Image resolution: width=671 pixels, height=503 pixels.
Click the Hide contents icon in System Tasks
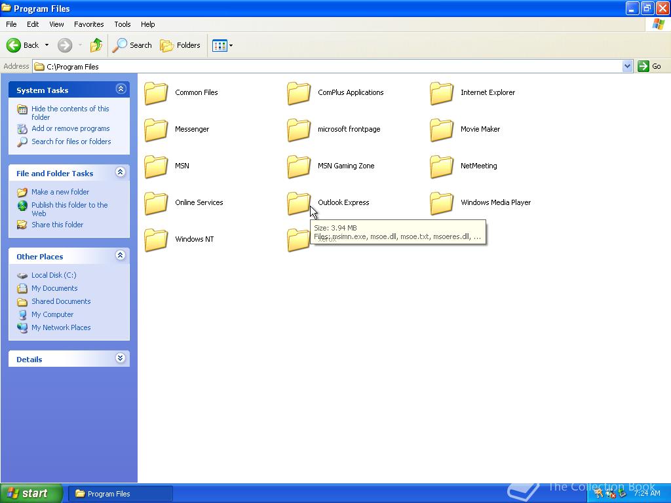(x=22, y=109)
